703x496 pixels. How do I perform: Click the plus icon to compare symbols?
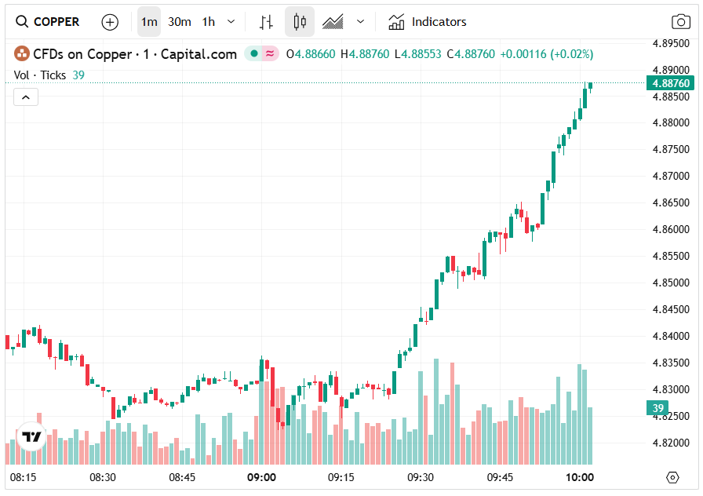click(x=110, y=22)
